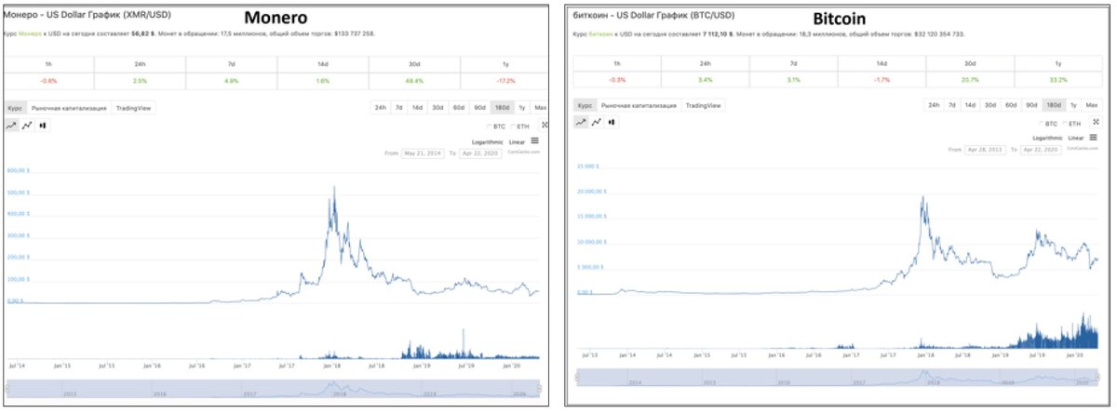The width and height of the screenshot is (1117, 413).
Task: Click the Monero 30d value 48.4%
Action: (414, 81)
